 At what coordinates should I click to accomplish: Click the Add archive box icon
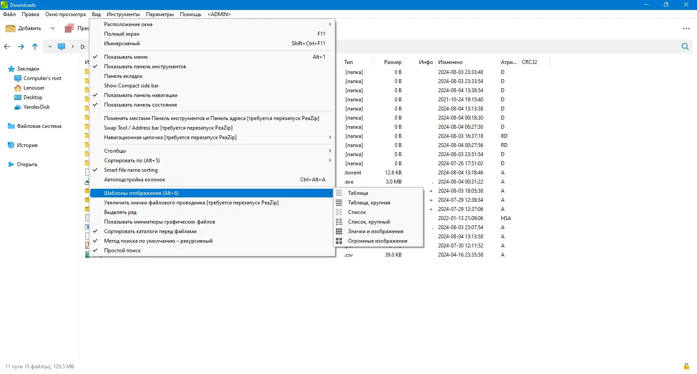pos(10,28)
